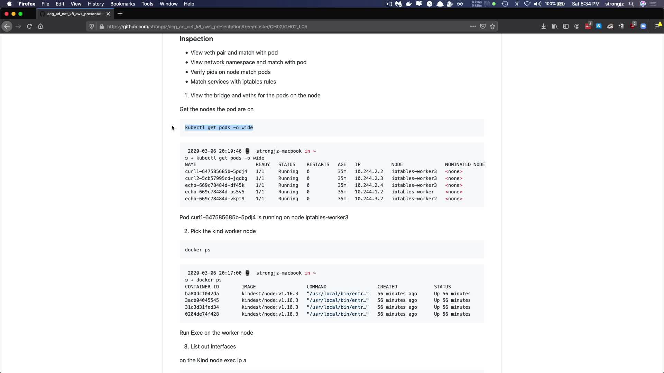Open the Library bookmarks and history icon
The width and height of the screenshot is (664, 373).
(x=555, y=26)
